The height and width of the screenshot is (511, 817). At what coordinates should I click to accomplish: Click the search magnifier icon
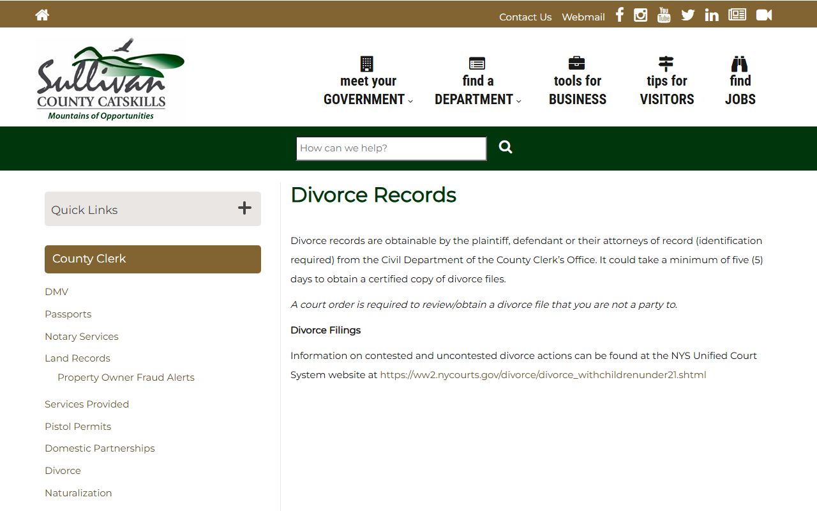(506, 148)
